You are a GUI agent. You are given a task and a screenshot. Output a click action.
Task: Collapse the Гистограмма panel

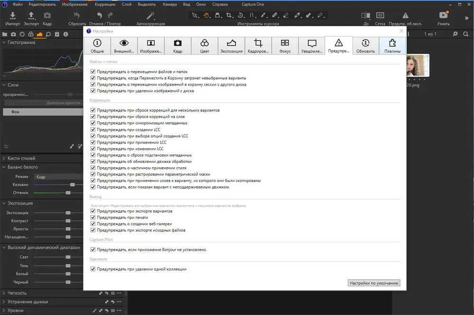click(x=4, y=42)
